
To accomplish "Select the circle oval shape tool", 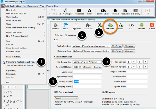I will 7,87.
